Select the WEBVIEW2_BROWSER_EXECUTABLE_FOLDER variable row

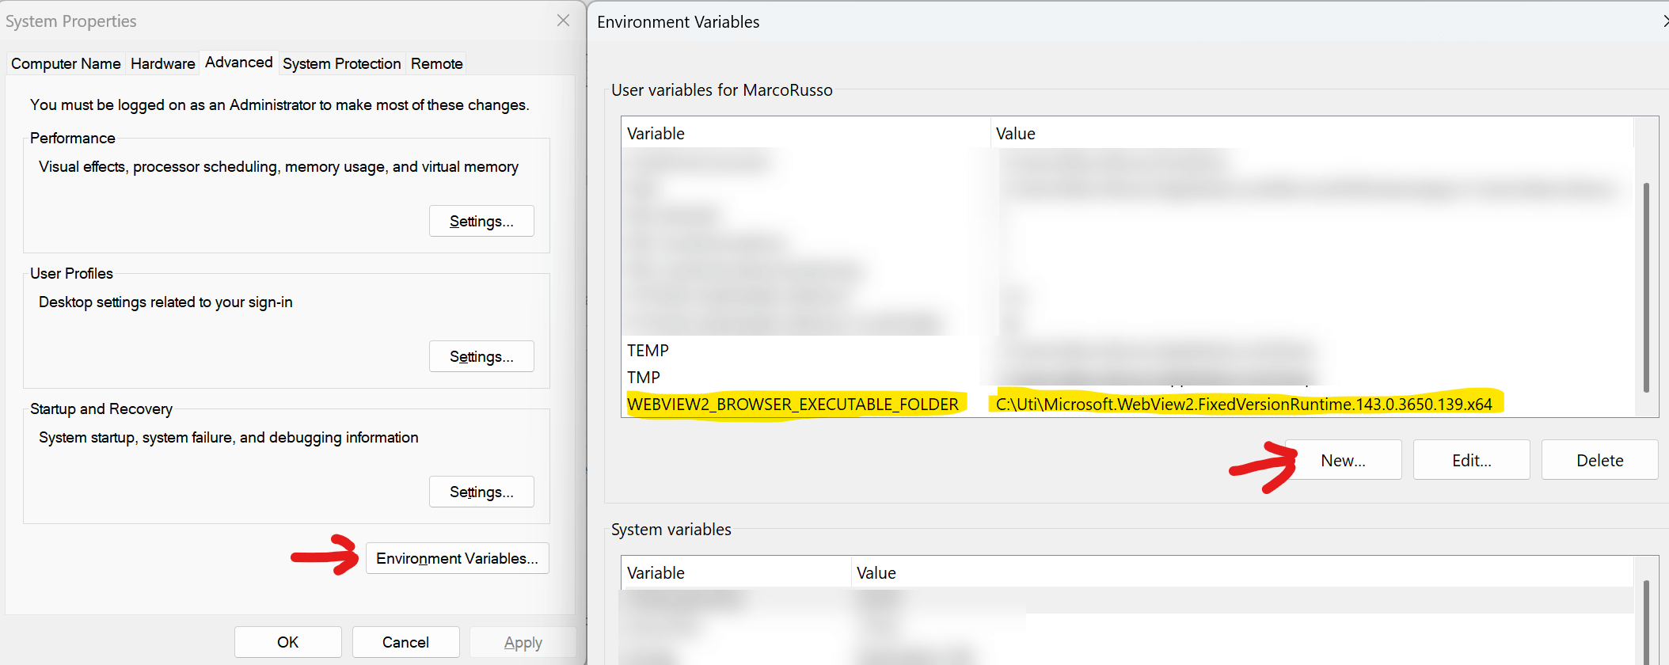tap(793, 405)
